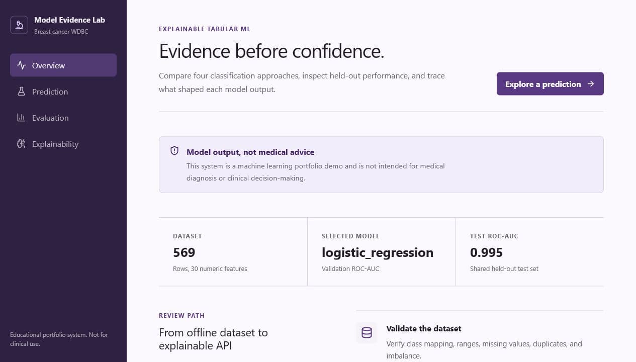Open the Explainability section
The width and height of the screenshot is (636, 362).
(x=63, y=144)
